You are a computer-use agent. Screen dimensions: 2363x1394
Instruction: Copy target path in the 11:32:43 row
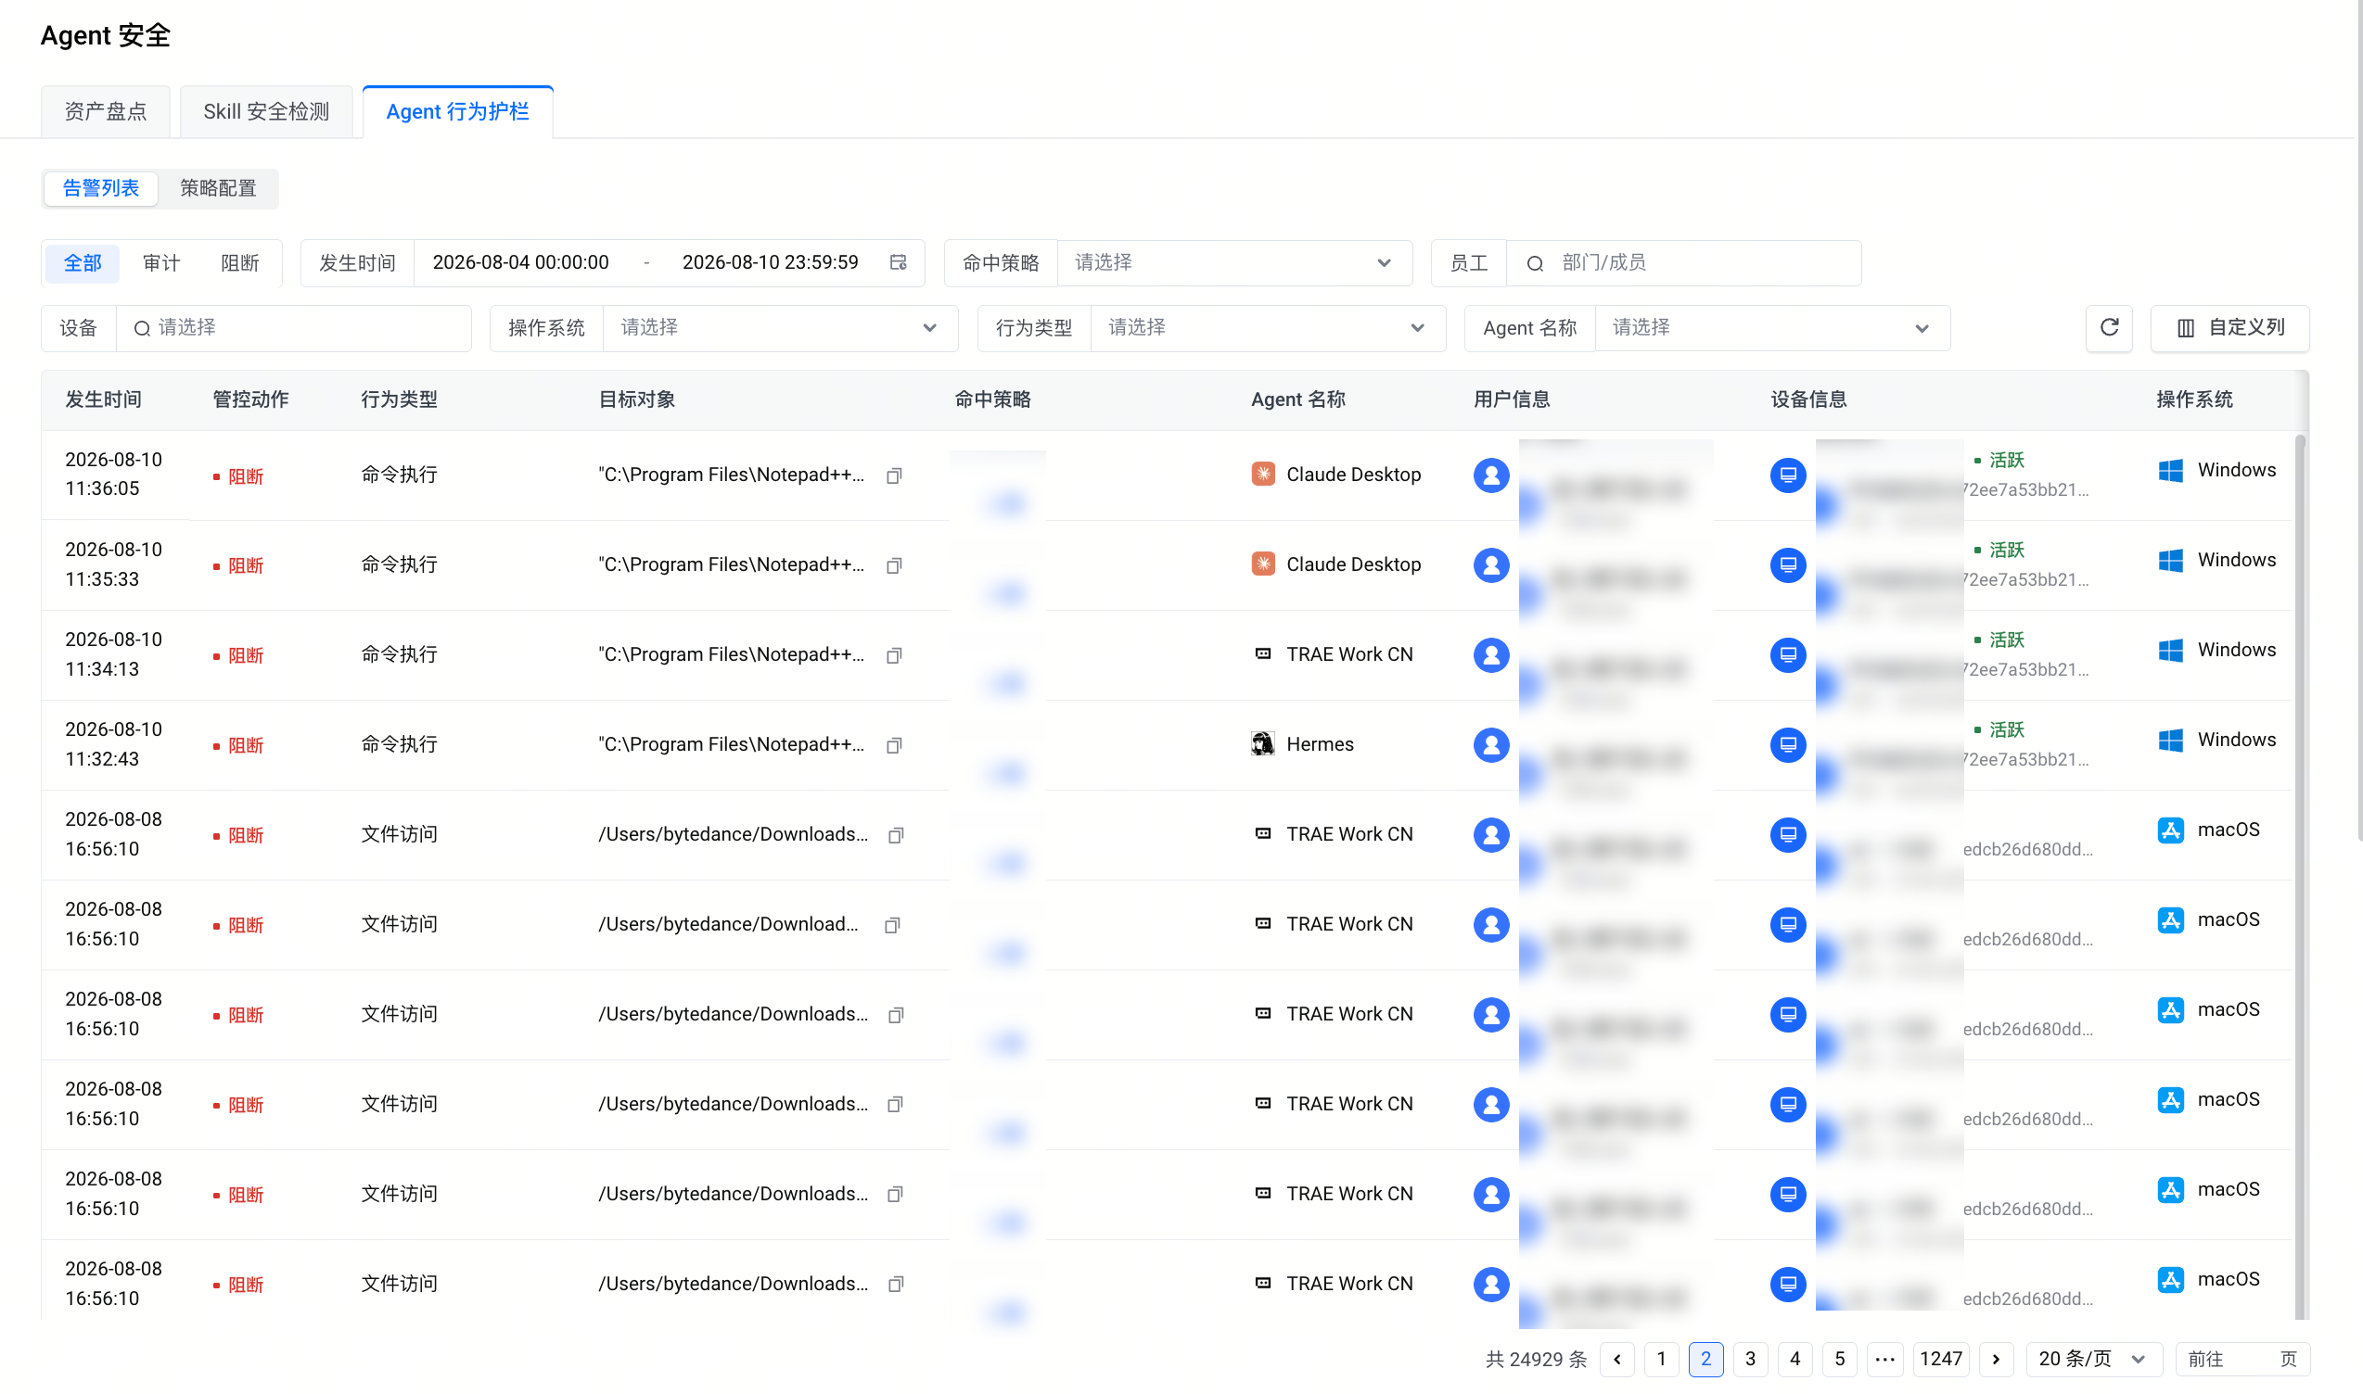894,746
